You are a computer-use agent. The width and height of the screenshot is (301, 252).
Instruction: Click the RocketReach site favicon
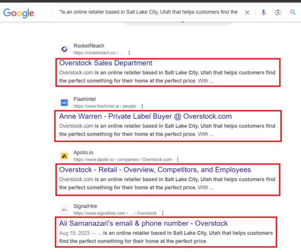click(x=64, y=49)
